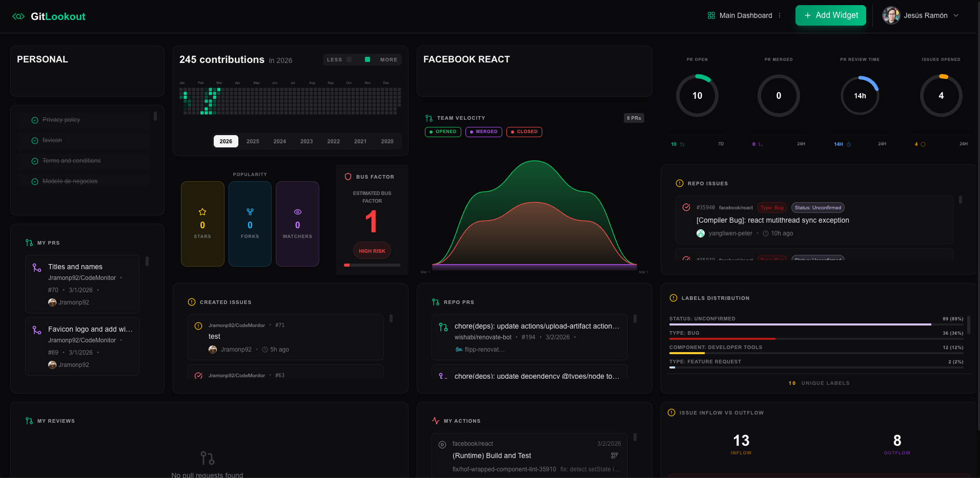Click the Main Dashboard grid icon
The height and width of the screenshot is (478, 980).
click(x=711, y=15)
